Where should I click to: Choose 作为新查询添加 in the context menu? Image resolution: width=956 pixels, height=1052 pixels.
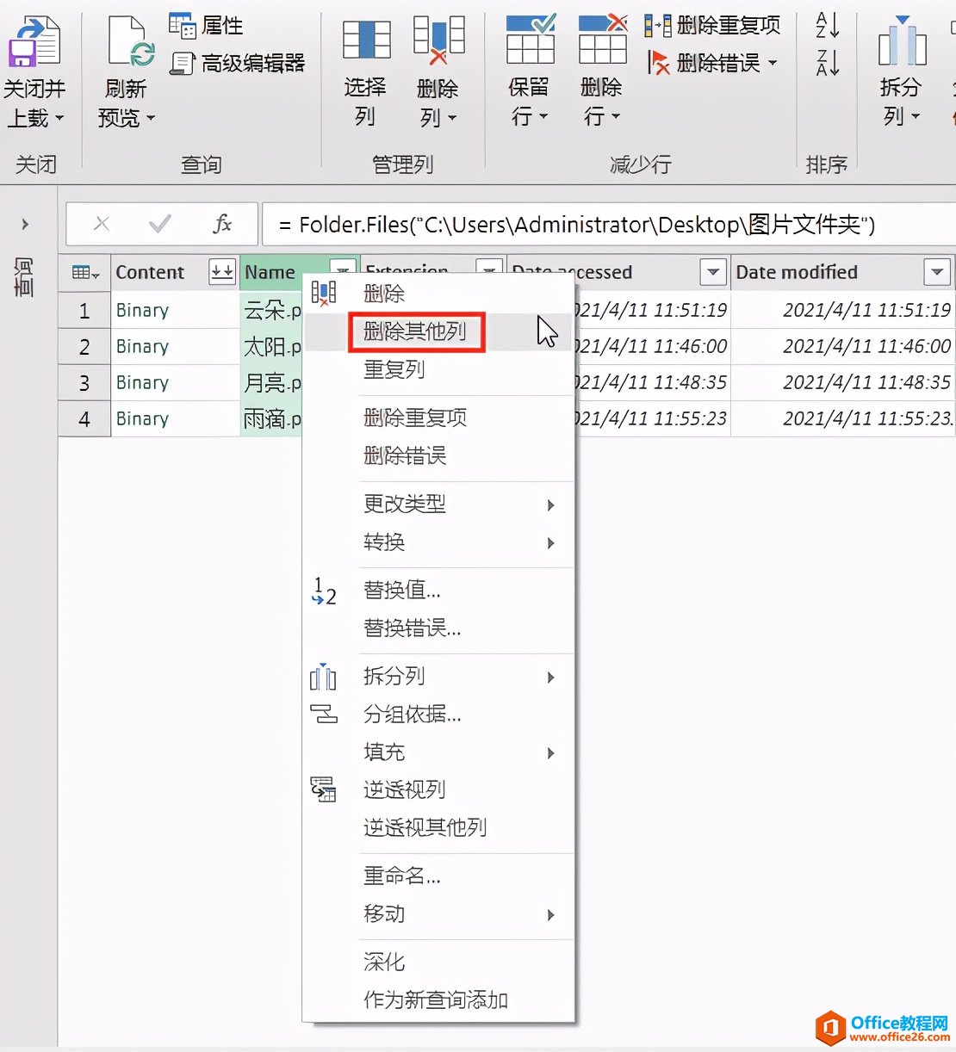tap(438, 999)
